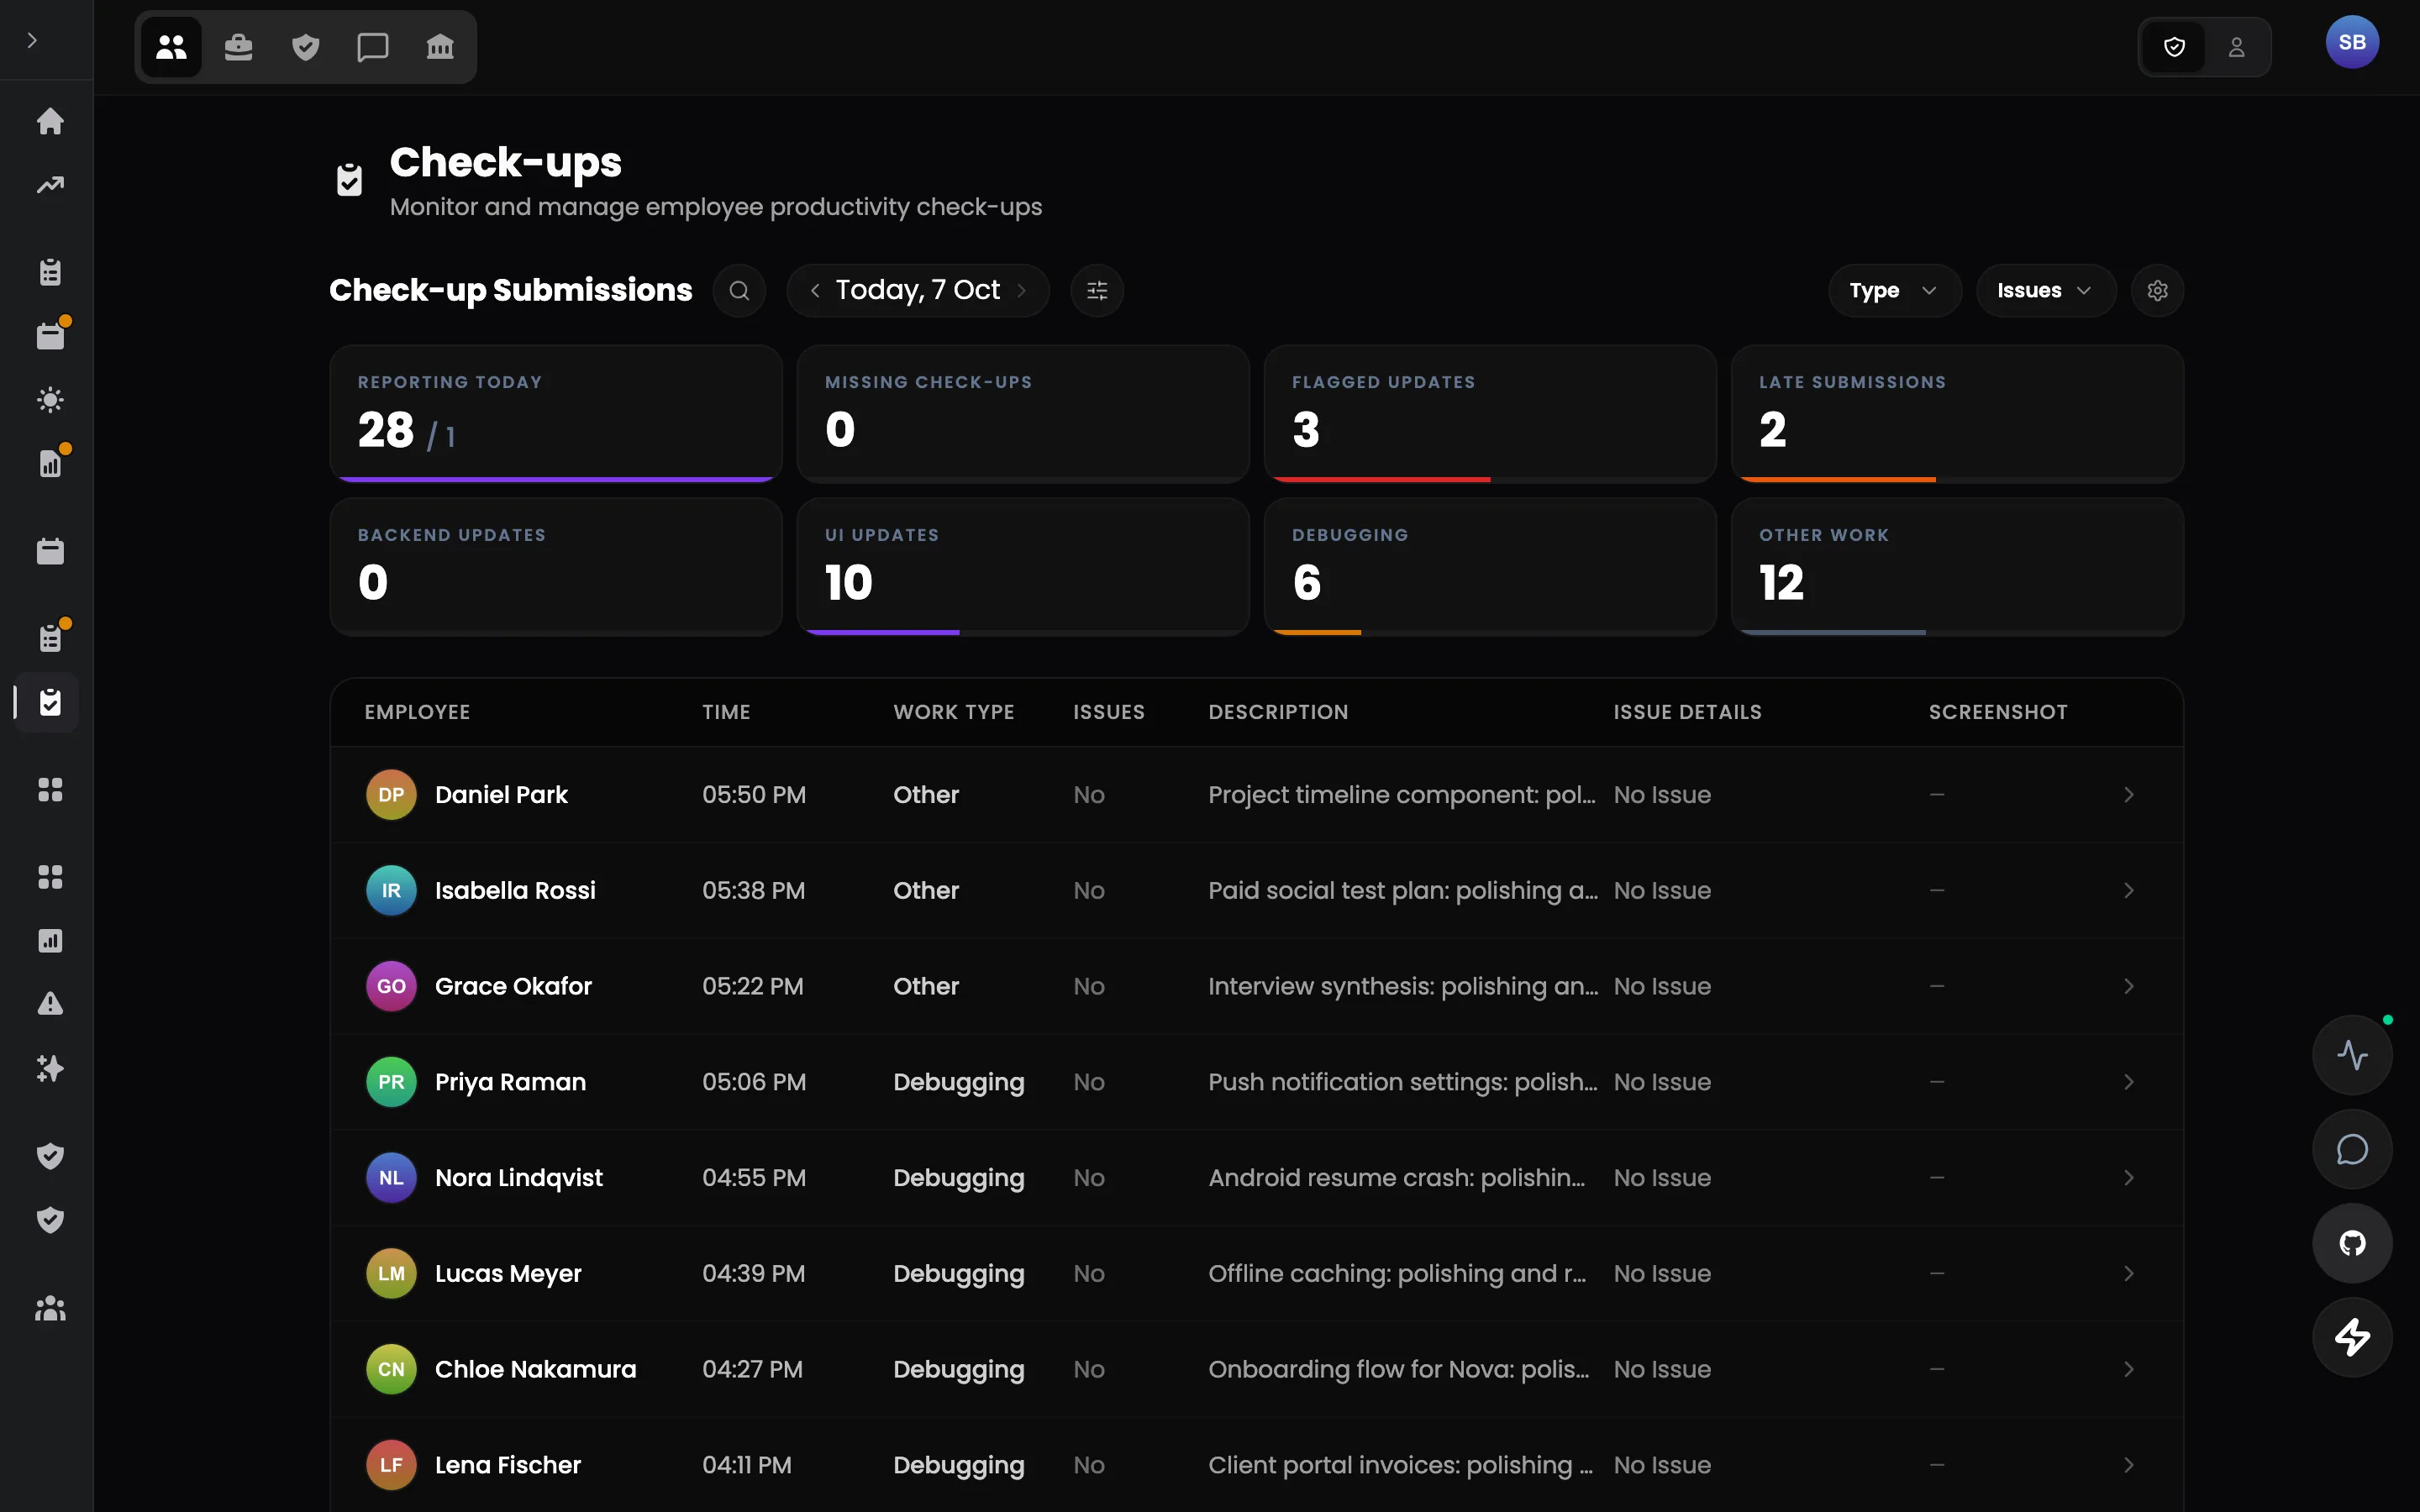Click the lightning bolt quick action button
Image resolution: width=2420 pixels, height=1512 pixels.
[x=2352, y=1337]
